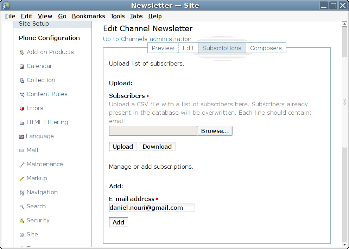Switch to the Composers tab
The width and height of the screenshot is (349, 249).
tap(266, 48)
